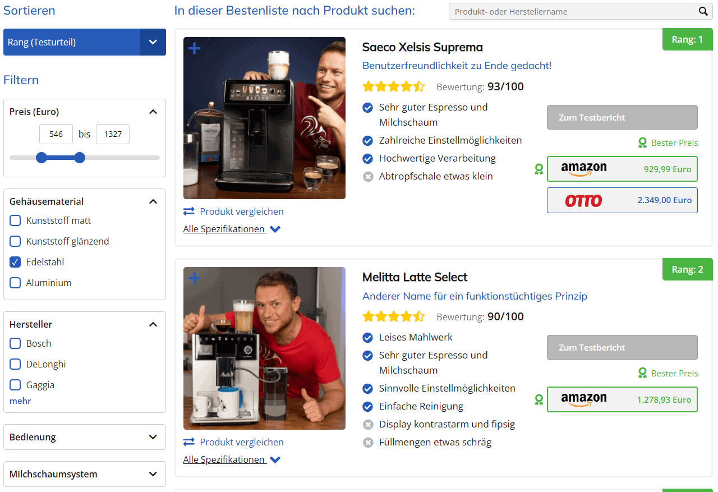Screen dimensions: 718x492
Task: Open the Amazon offer for 1.278,93 Euro
Action: point(622,399)
